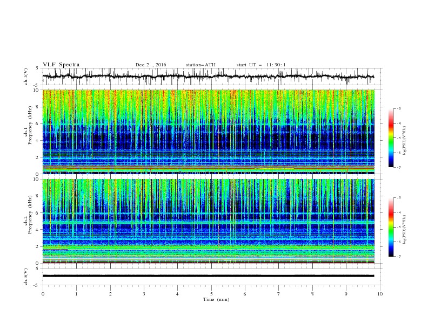
Task: Click time axis tick label "9"
Action: [346, 294]
